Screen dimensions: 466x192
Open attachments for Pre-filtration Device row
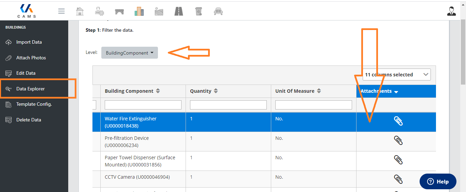click(398, 141)
